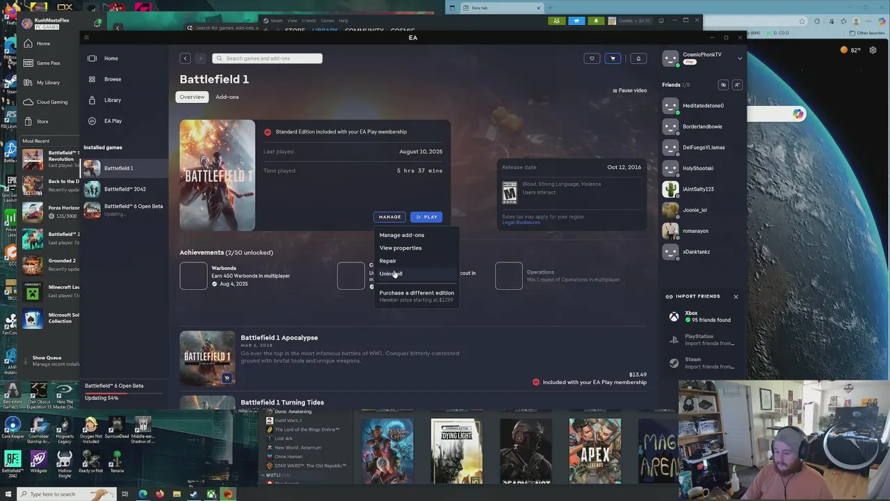Image resolution: width=890 pixels, height=501 pixels.
Task: Open the Windows Start menu
Action: (x=8, y=494)
